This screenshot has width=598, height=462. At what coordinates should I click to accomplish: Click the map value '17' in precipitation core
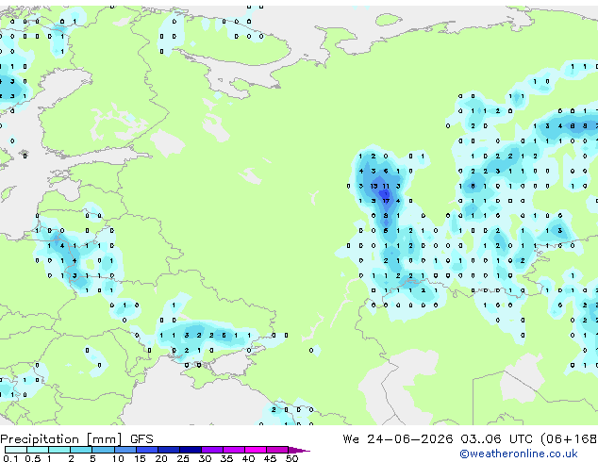(x=386, y=201)
